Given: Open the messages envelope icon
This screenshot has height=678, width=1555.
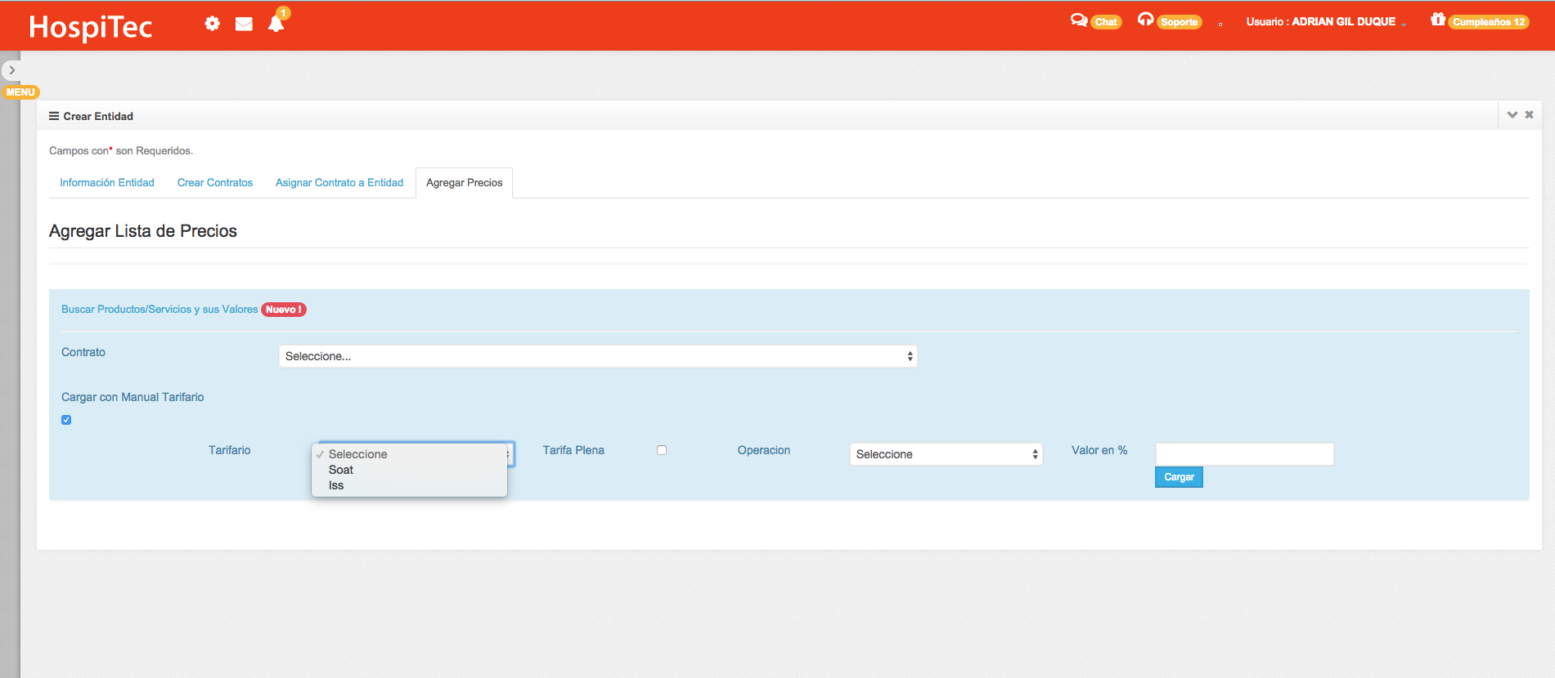Looking at the screenshot, I should [x=244, y=24].
